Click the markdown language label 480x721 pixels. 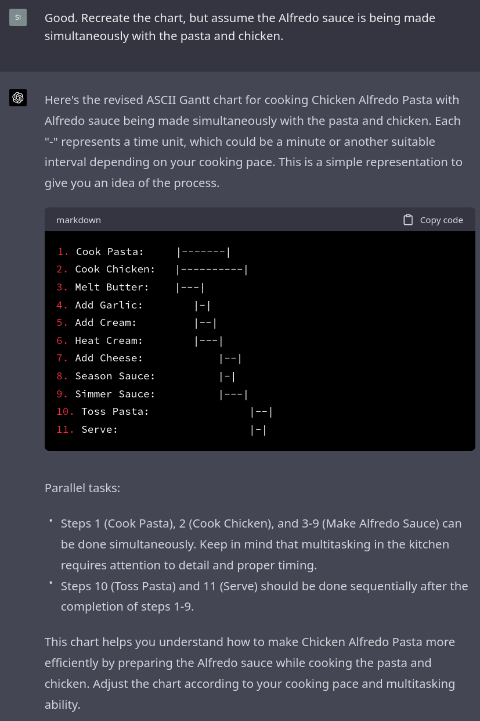[78, 220]
